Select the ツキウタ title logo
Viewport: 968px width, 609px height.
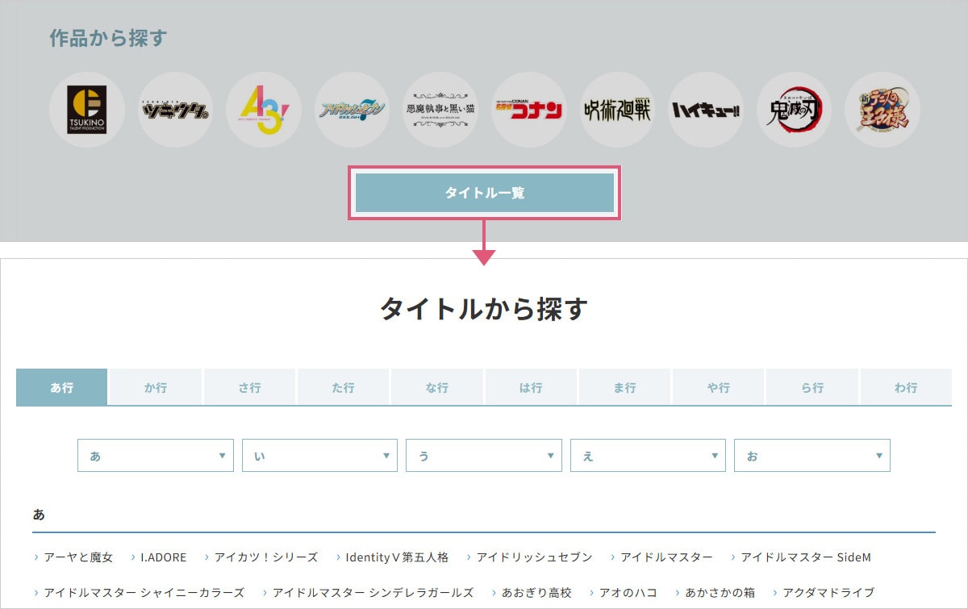point(175,110)
